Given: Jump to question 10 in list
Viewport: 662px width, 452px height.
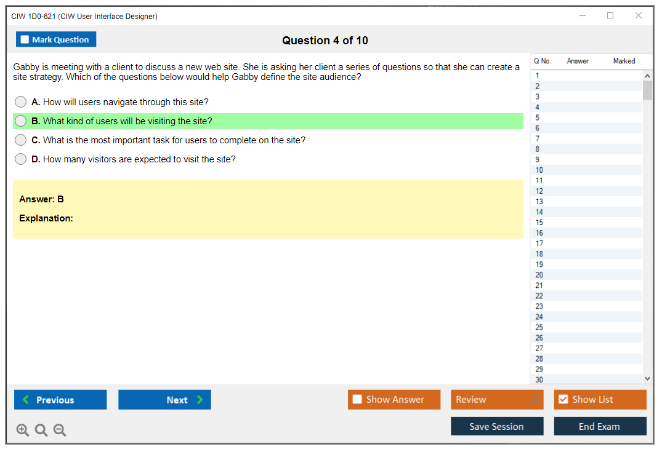Looking at the screenshot, I should click(539, 170).
